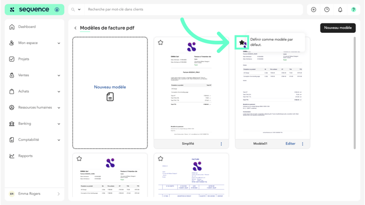Click the Ventes money bag icon
This screenshot has width=365, height=205.
pos(12,75)
